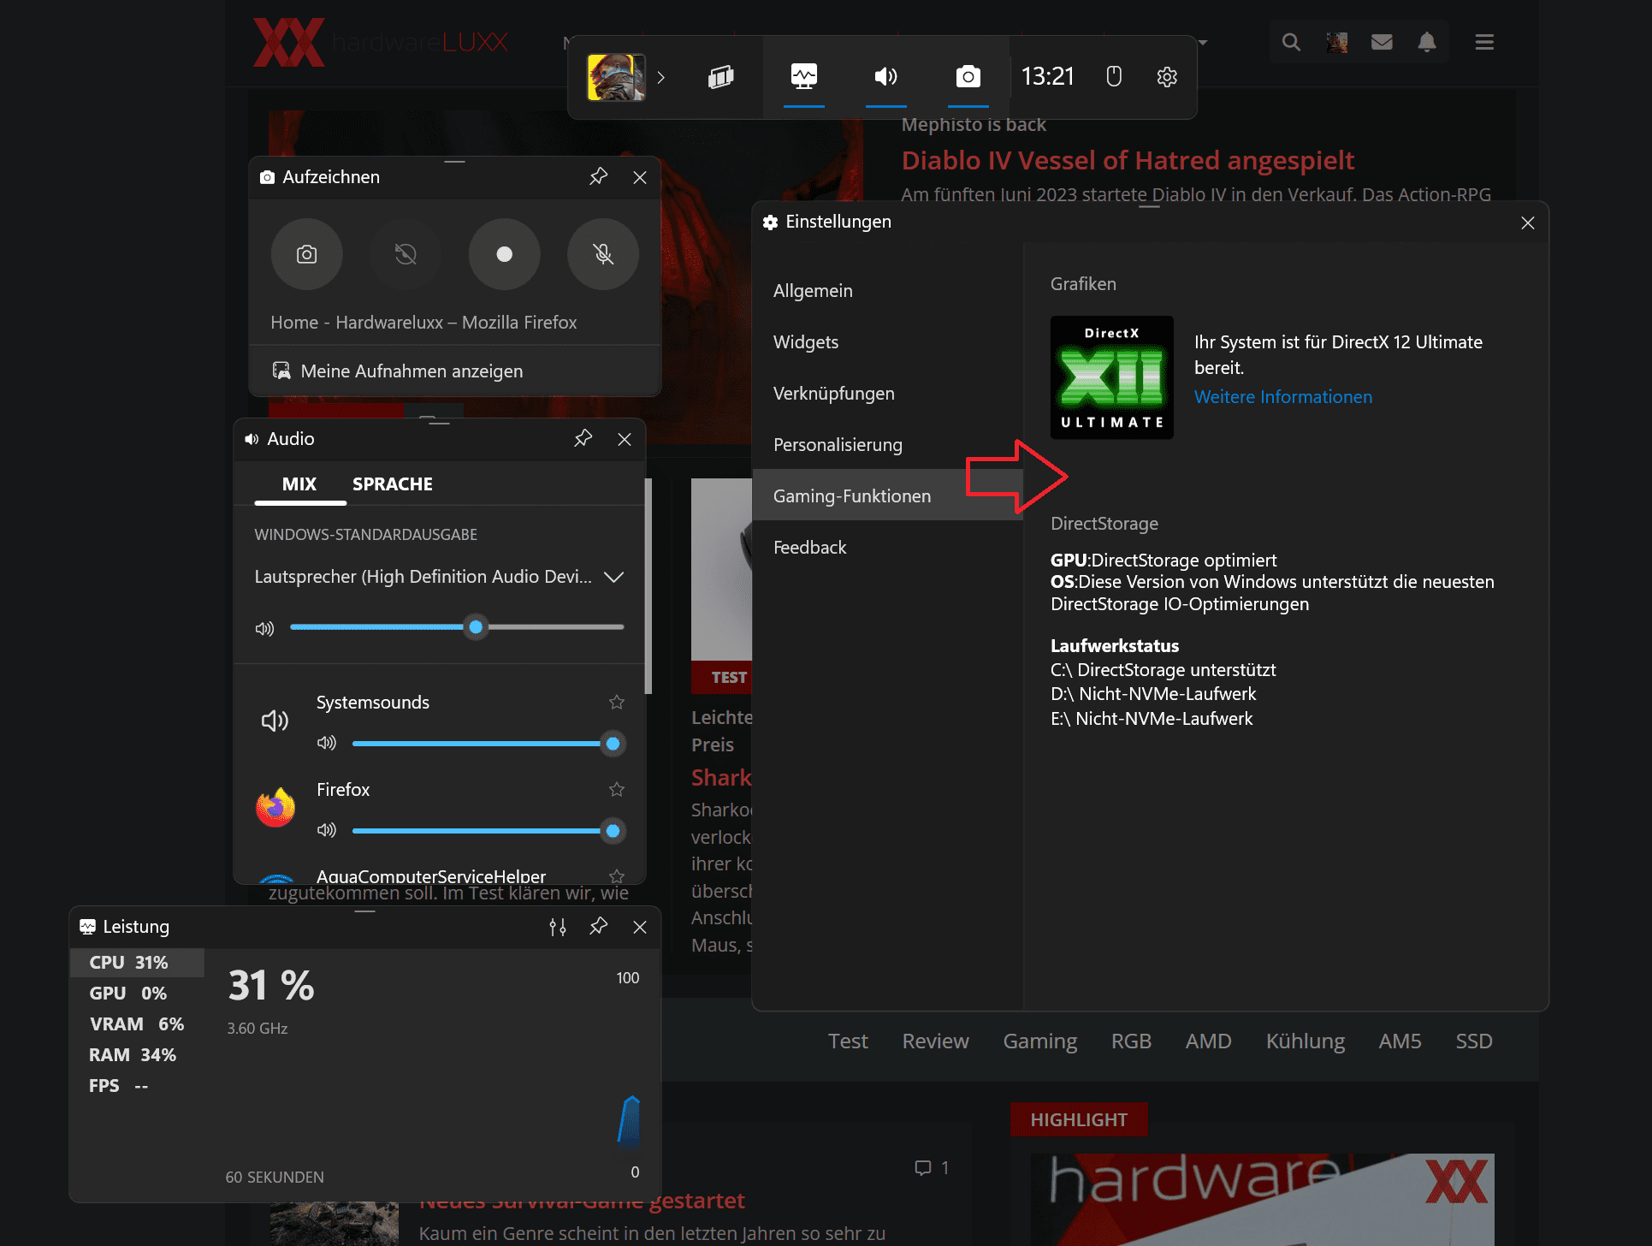Viewport: 1652px width, 1246px height.
Task: Select Gaming-Funktionen settings section
Action: 888,495
